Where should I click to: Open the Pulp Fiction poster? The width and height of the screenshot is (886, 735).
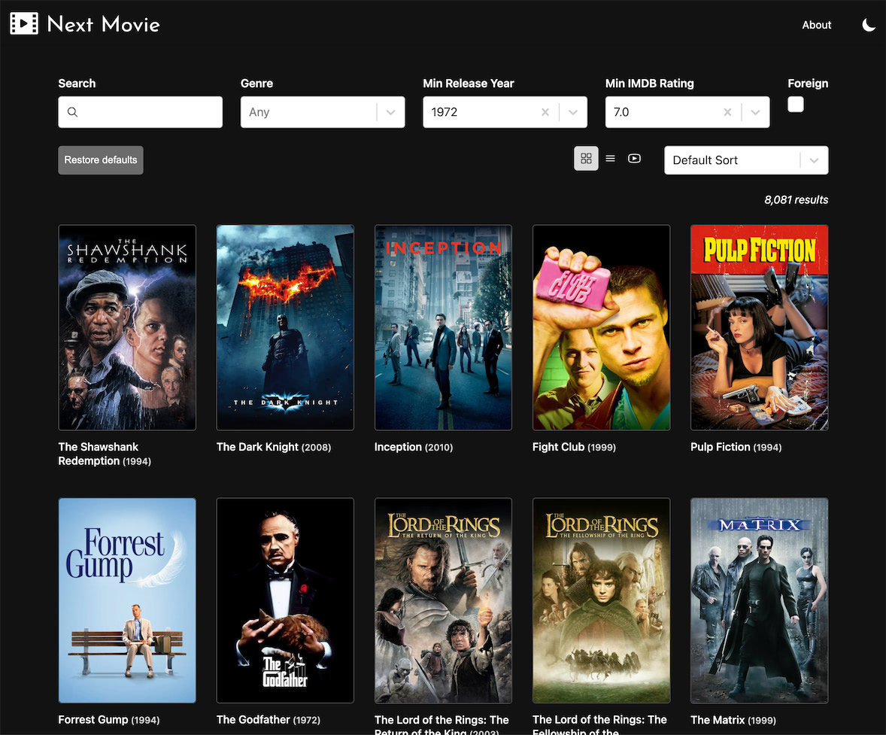click(x=760, y=327)
